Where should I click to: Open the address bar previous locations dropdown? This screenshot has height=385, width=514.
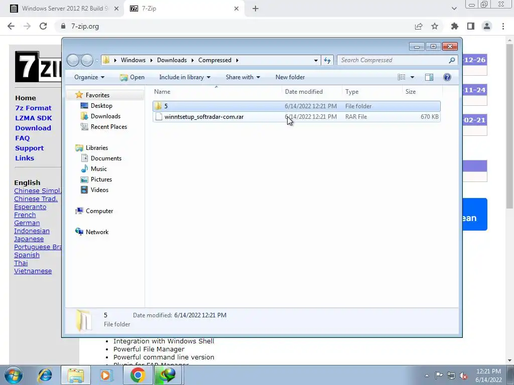(316, 60)
